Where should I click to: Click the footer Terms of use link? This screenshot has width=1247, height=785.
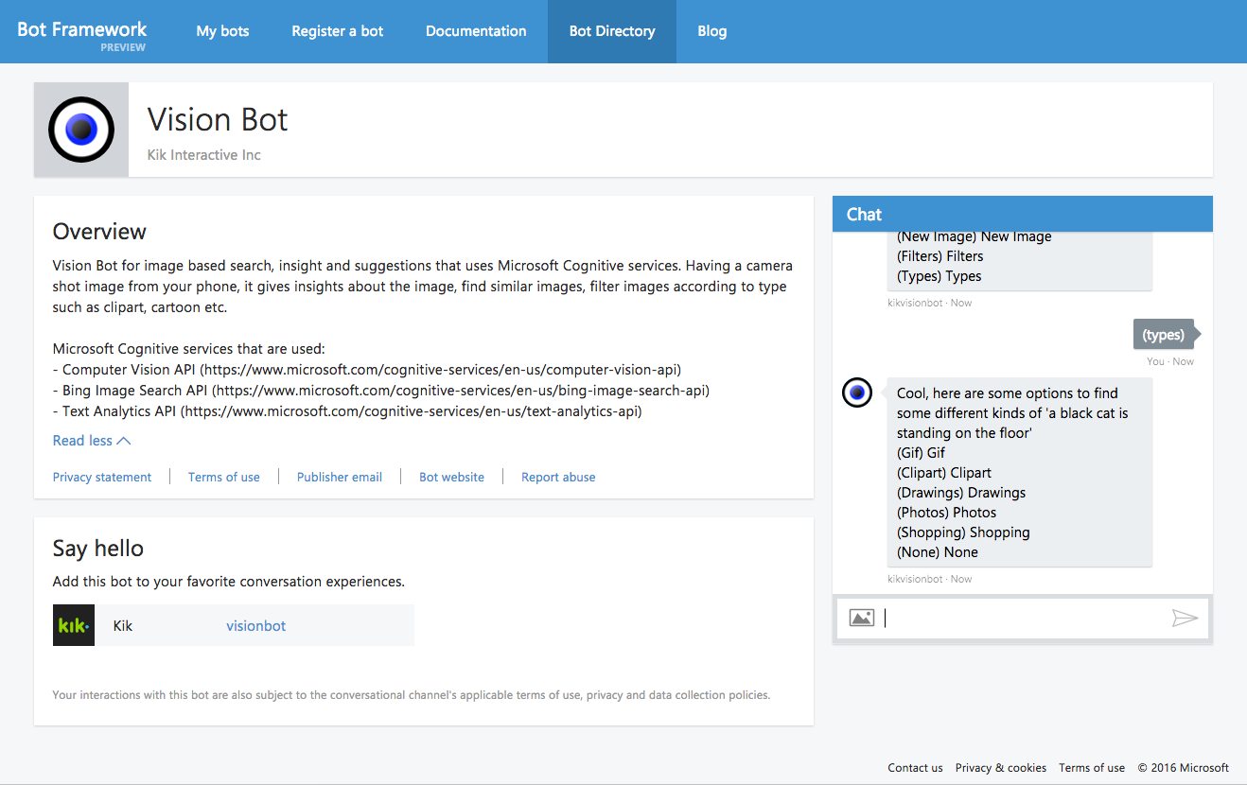[x=1092, y=768]
